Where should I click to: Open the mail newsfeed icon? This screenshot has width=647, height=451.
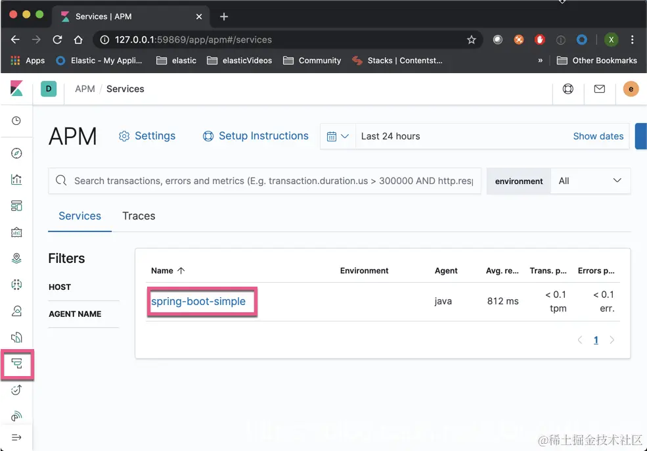pyautogui.click(x=599, y=89)
